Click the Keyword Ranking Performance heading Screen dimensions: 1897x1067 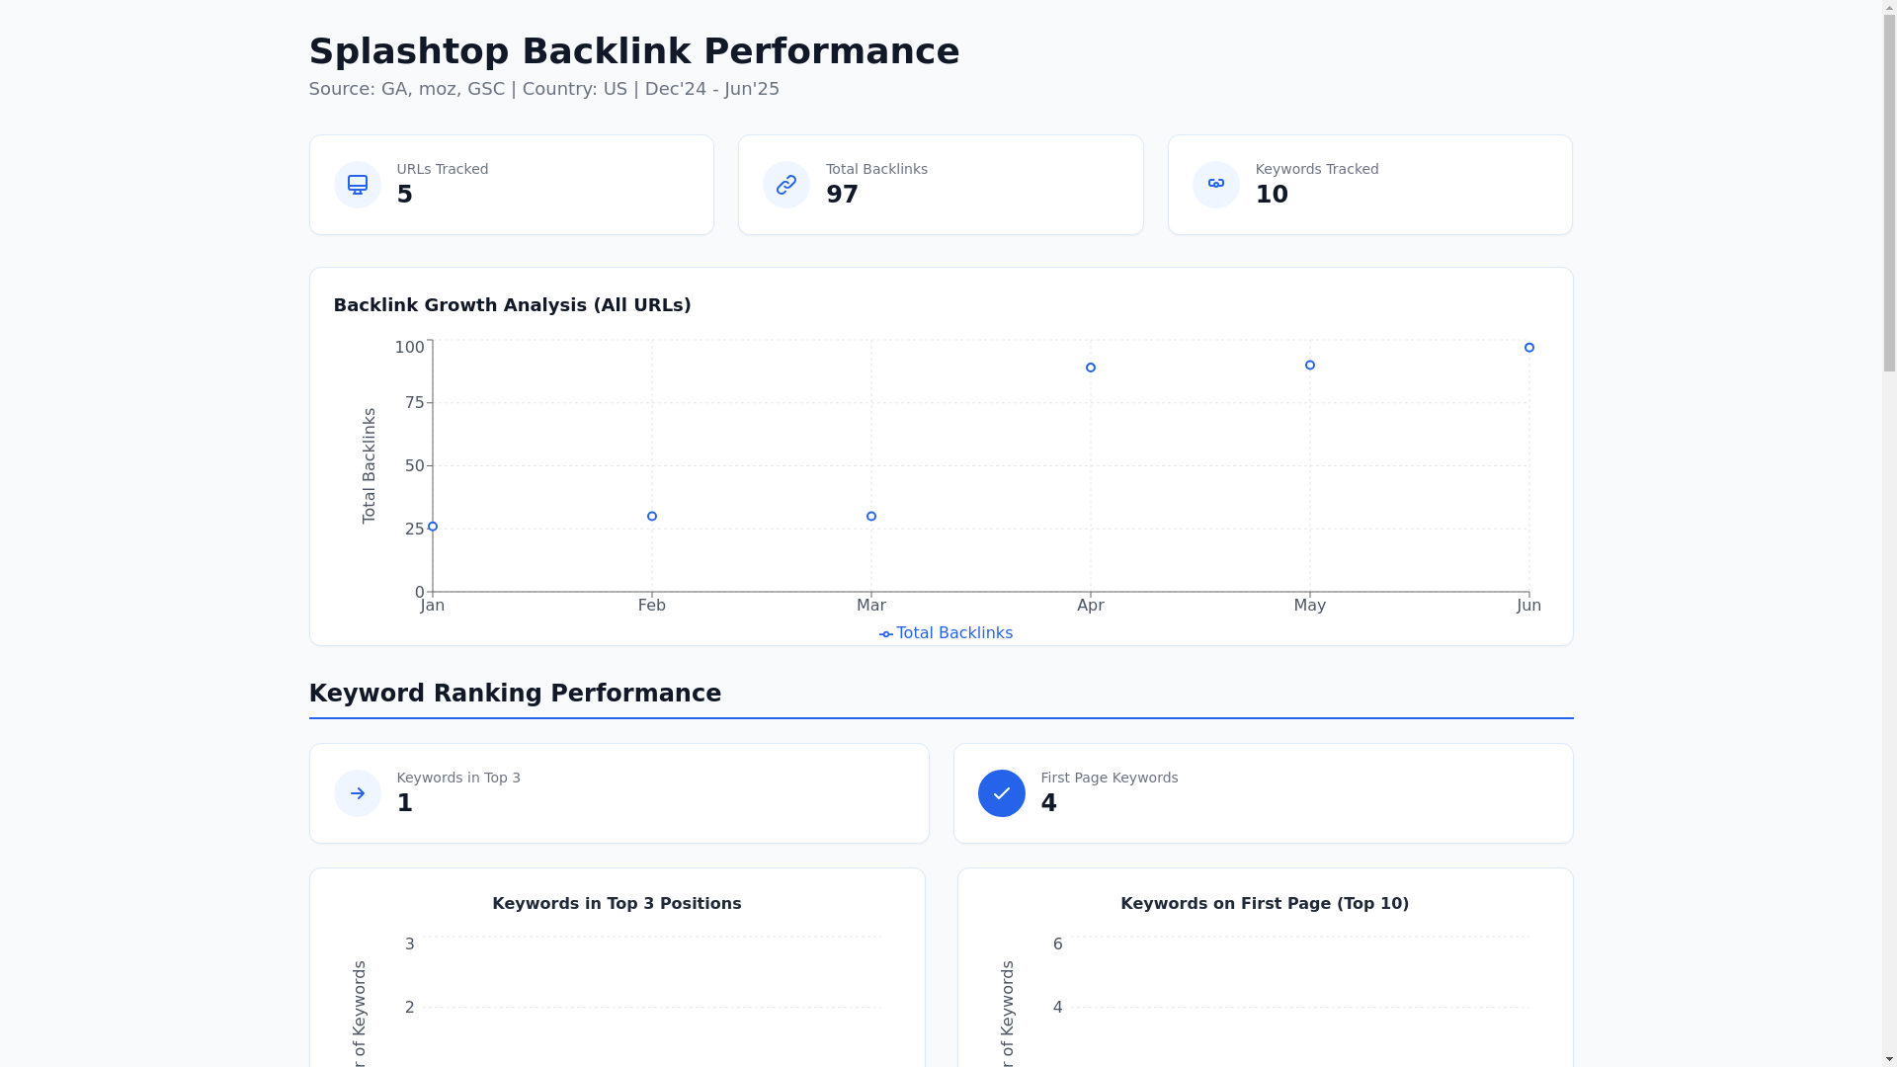(x=515, y=694)
